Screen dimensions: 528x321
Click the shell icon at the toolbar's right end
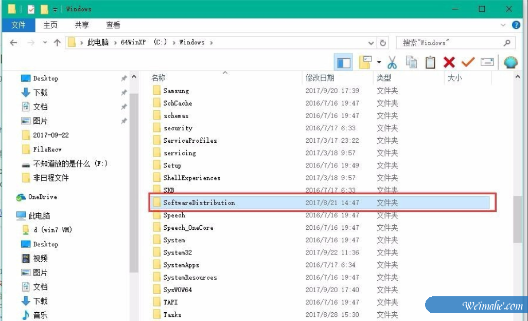[x=512, y=62]
